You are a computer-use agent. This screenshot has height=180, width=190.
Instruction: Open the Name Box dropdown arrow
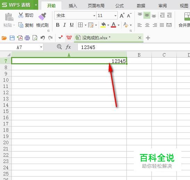(x=41, y=47)
